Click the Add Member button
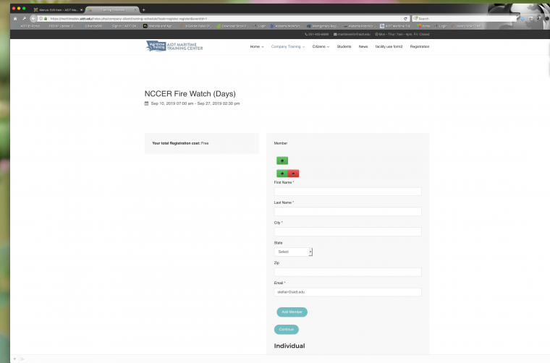The height and width of the screenshot is (363, 550). click(292, 312)
